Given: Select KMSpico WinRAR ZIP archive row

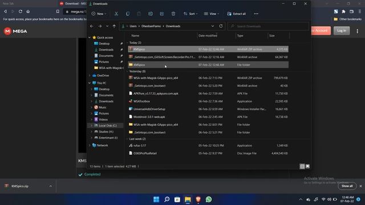Looking at the screenshot, I should [x=208, y=50].
